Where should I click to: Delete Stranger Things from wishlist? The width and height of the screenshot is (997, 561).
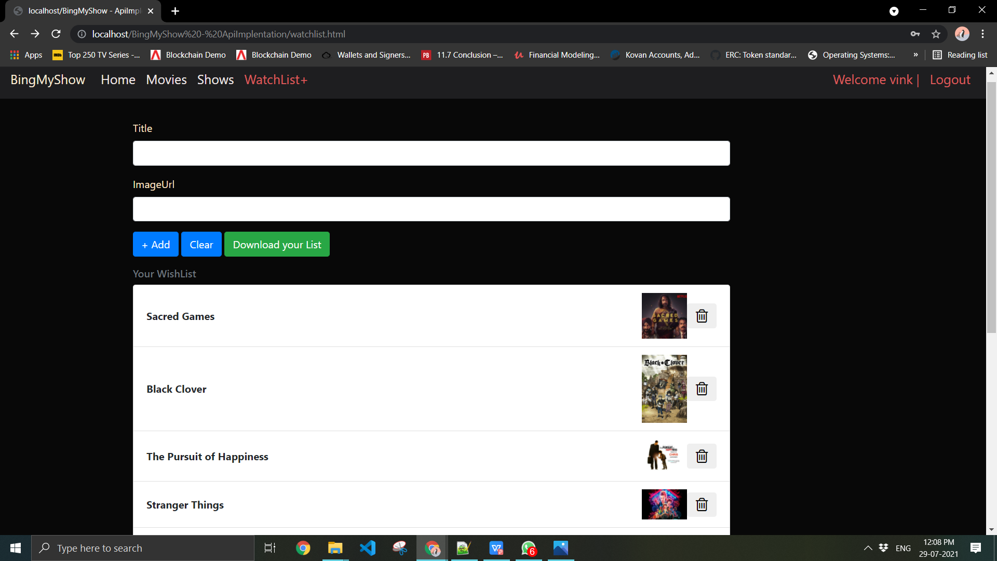click(x=702, y=504)
